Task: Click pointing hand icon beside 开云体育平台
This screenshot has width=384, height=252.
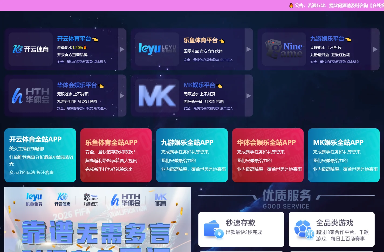Action: (95, 39)
